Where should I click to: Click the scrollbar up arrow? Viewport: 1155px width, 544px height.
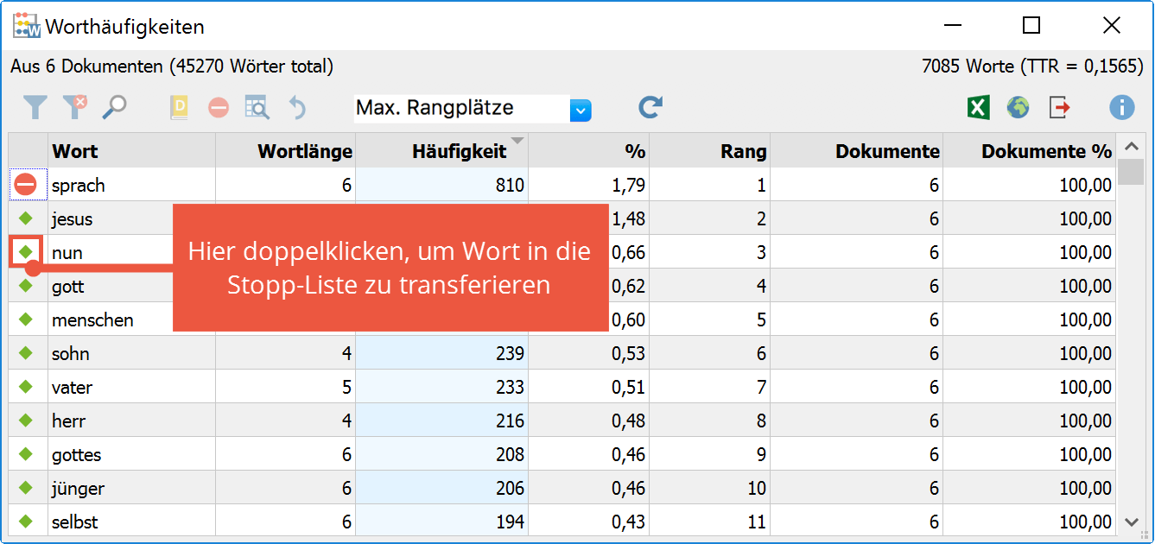tap(1131, 145)
